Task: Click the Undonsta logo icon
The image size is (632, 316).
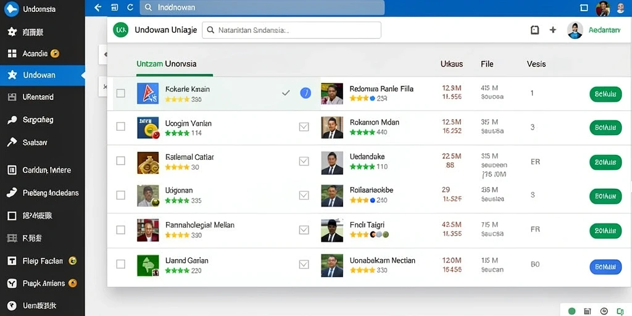Action: (x=11, y=9)
